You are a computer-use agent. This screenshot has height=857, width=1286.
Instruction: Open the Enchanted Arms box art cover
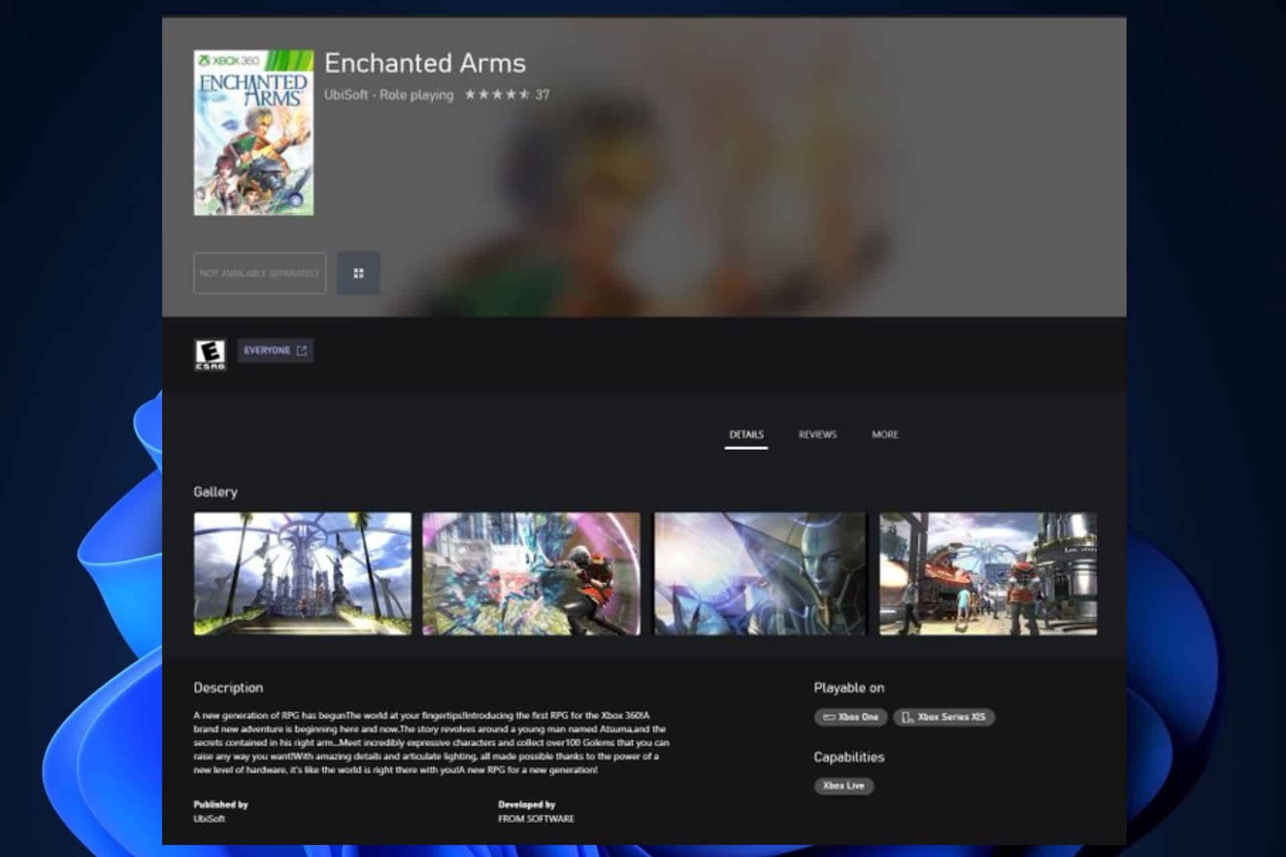[254, 133]
